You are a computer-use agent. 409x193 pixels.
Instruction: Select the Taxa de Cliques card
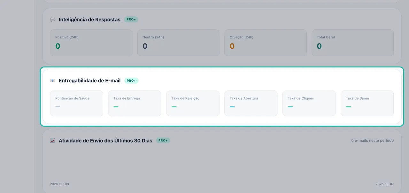coord(309,103)
